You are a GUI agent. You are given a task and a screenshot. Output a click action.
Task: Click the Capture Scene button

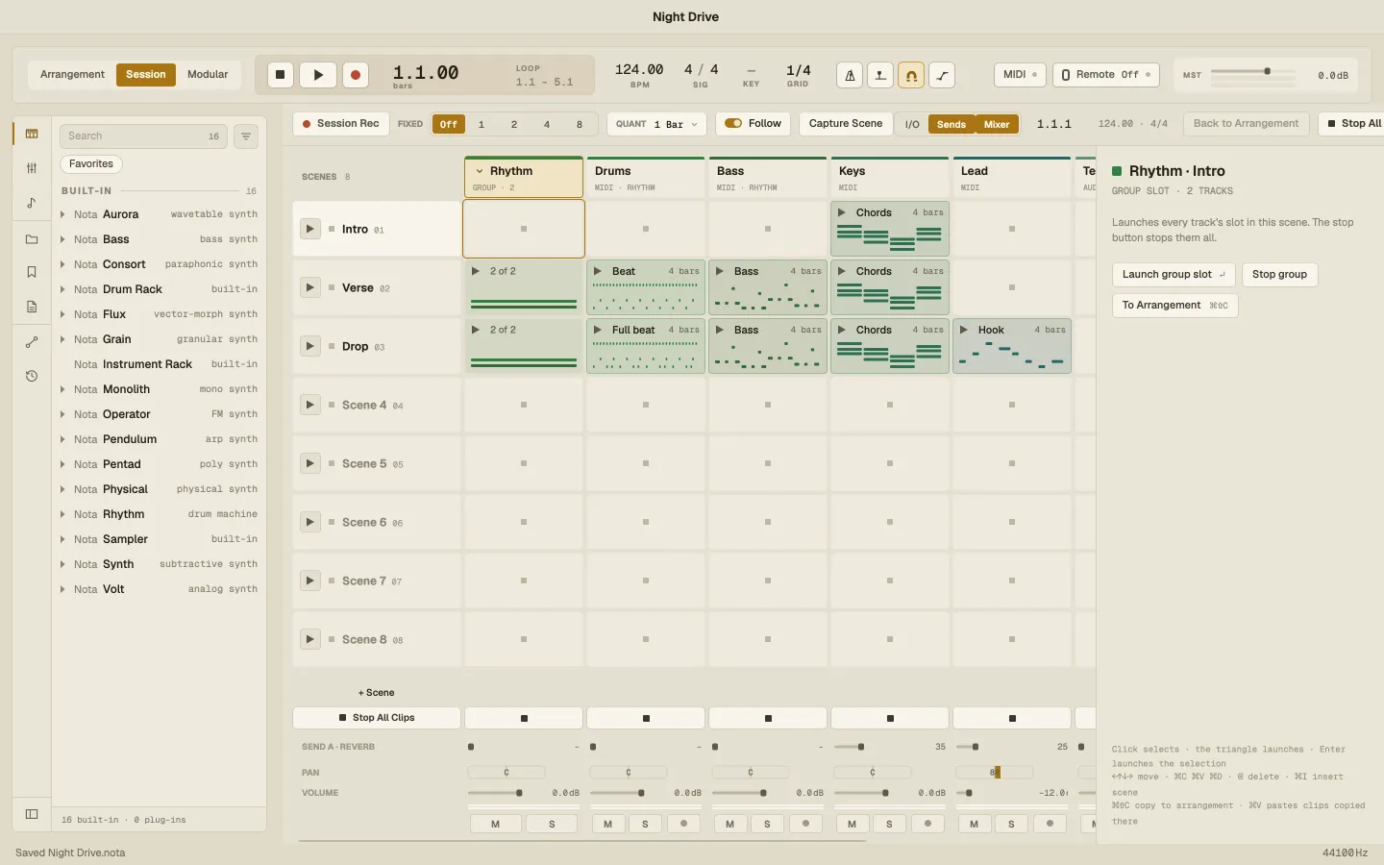[846, 124]
